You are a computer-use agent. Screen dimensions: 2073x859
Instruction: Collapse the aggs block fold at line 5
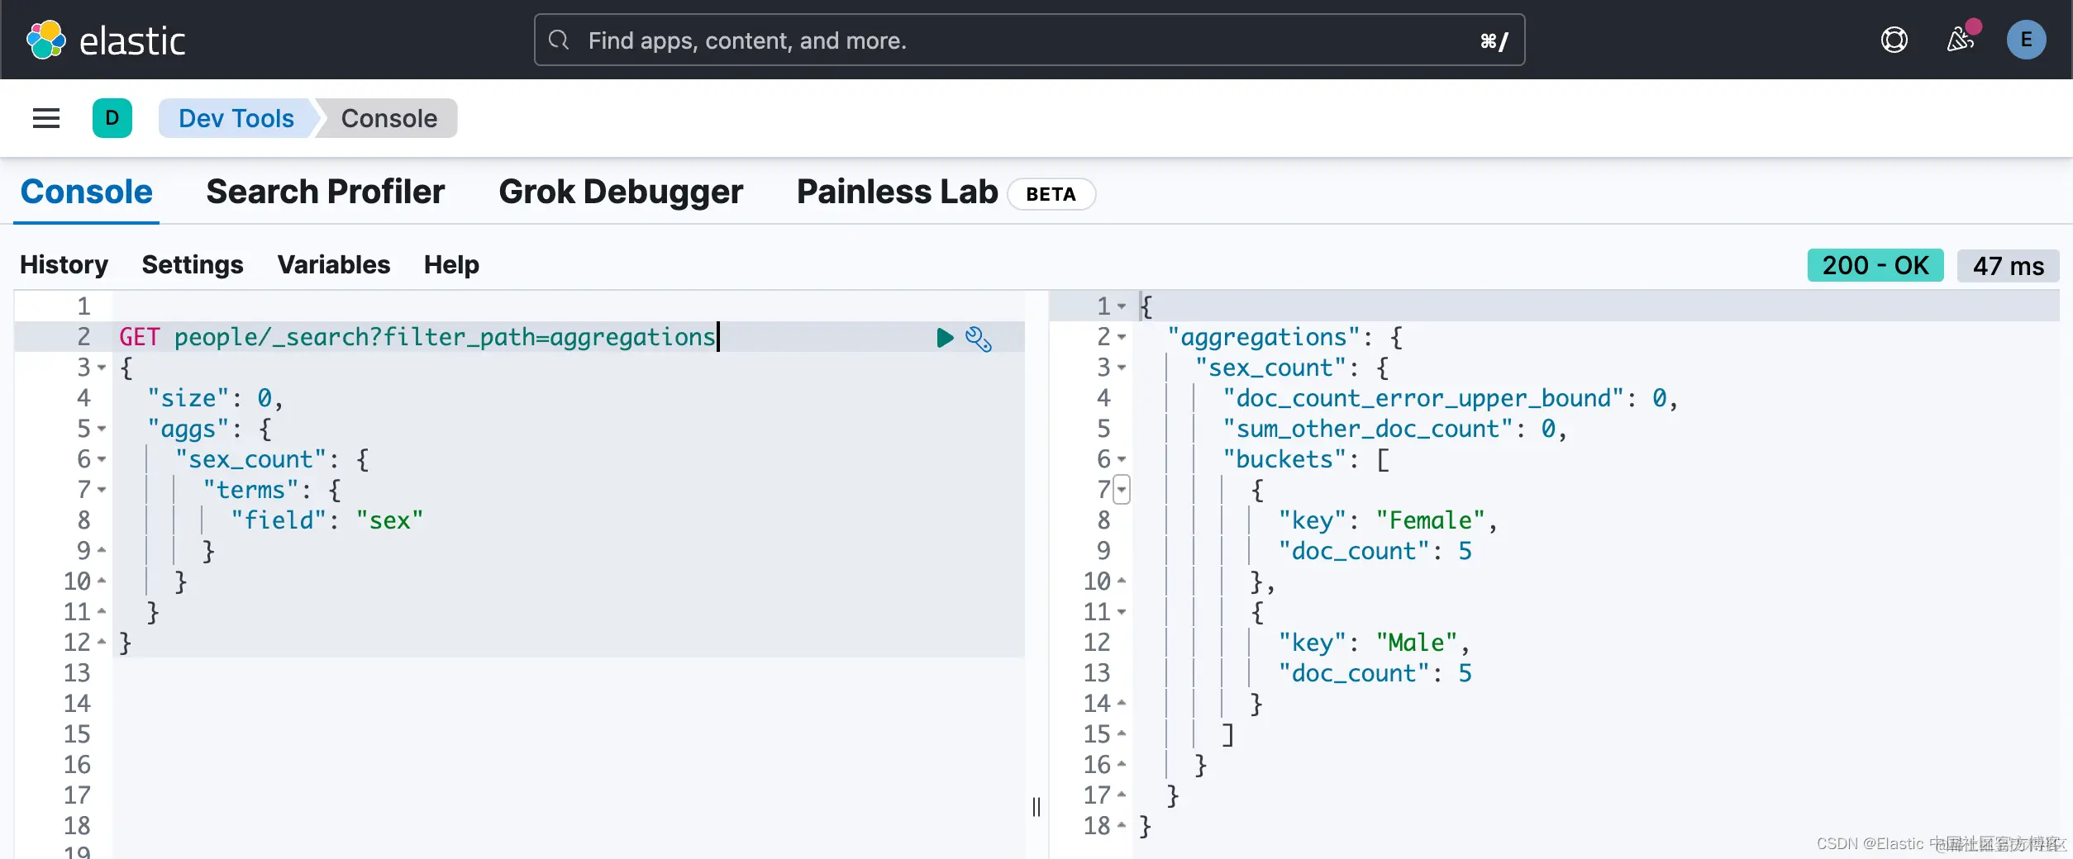coord(102,429)
